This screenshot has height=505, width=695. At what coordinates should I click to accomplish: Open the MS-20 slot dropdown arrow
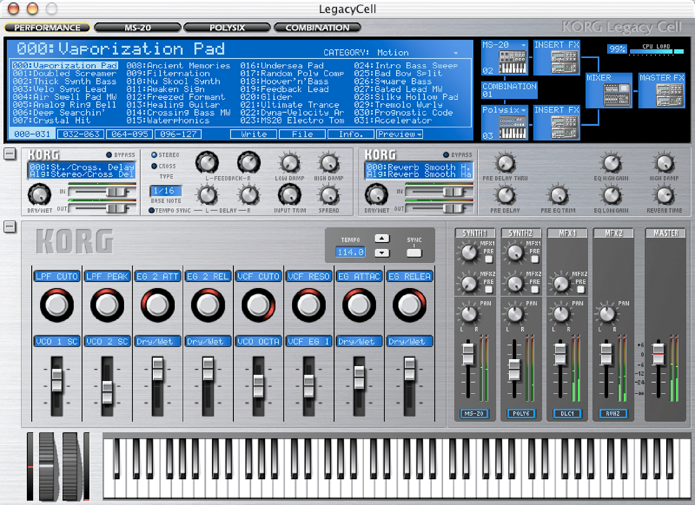click(x=522, y=45)
